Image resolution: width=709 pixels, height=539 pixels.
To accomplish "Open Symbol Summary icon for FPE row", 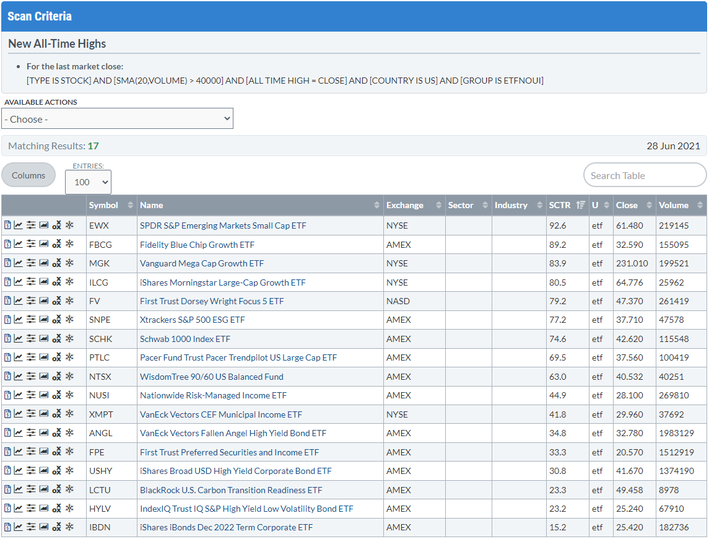I will [7, 451].
